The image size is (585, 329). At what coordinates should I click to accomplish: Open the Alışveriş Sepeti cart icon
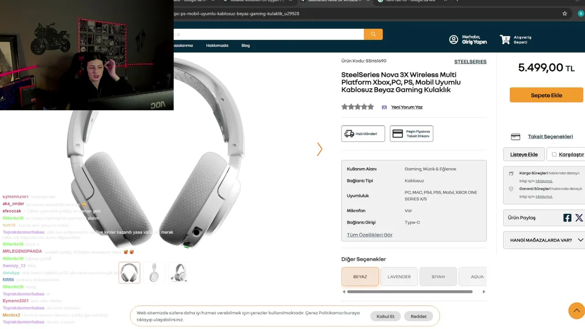pos(505,40)
